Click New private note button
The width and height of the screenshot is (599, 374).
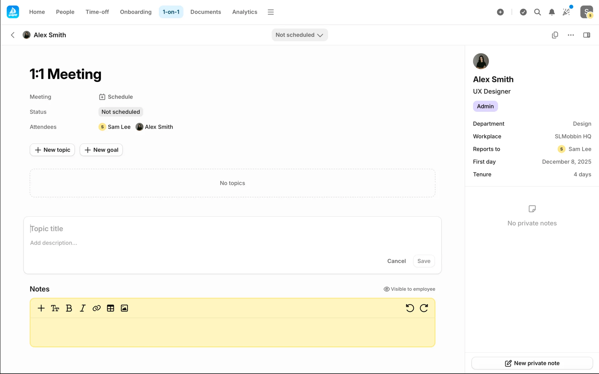[532, 363]
